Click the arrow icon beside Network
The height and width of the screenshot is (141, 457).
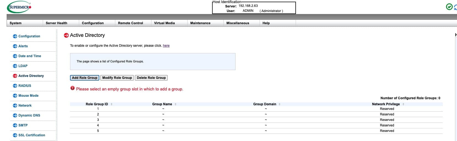point(15,106)
